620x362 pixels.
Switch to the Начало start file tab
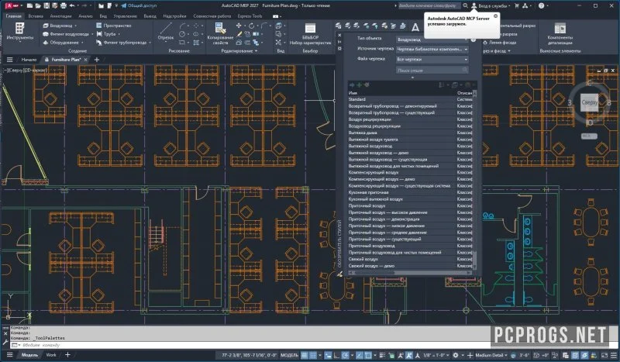click(x=29, y=60)
